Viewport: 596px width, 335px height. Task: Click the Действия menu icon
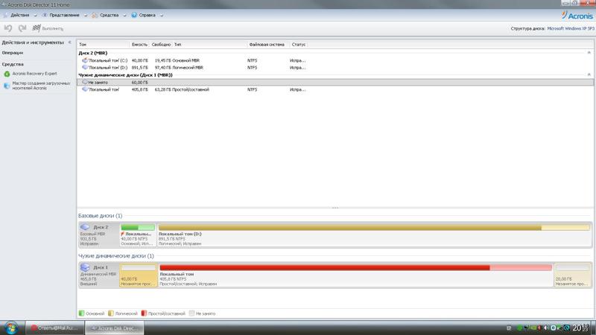click(5, 15)
